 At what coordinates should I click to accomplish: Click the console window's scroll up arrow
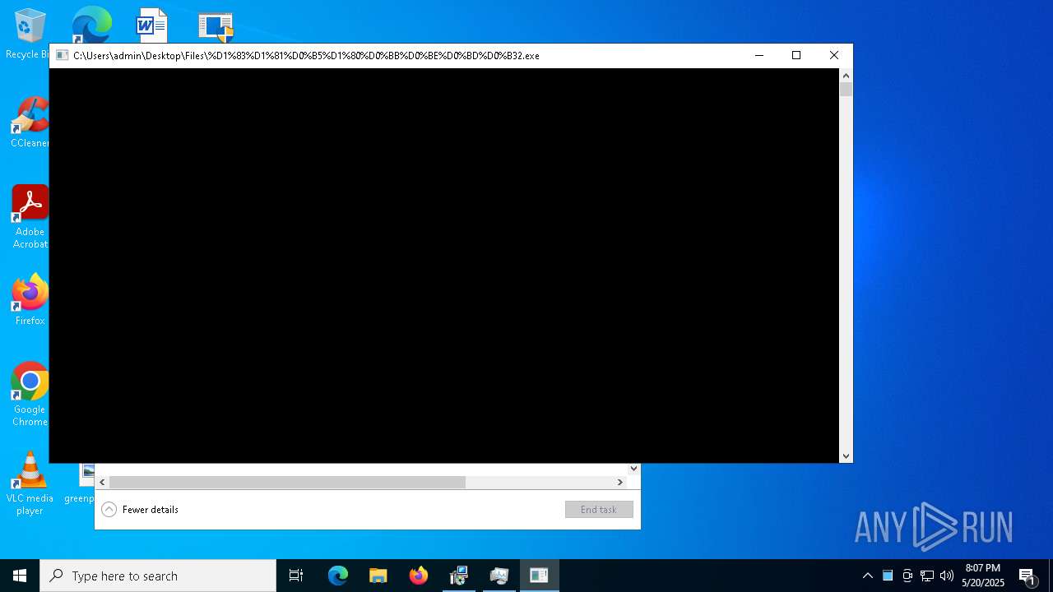(846, 76)
